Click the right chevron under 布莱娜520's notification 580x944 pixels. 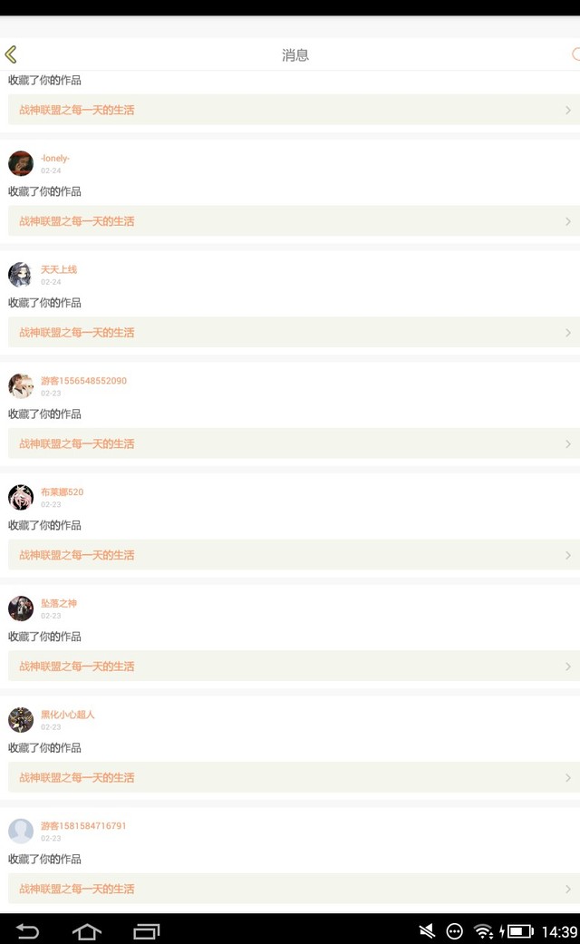tap(568, 555)
